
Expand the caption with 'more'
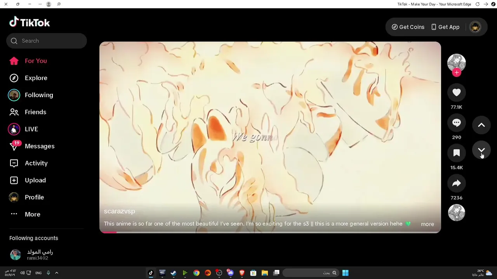(x=427, y=224)
